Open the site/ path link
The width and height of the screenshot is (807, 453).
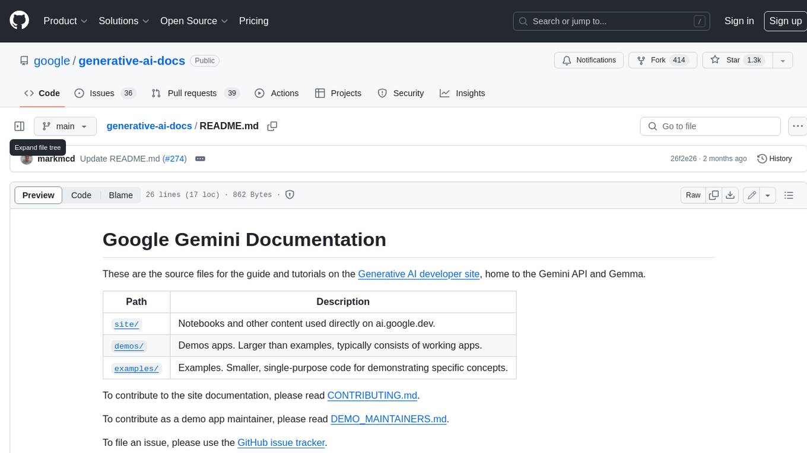pyautogui.click(x=126, y=324)
